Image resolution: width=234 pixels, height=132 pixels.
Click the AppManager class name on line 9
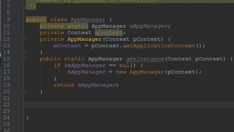coord(88,20)
